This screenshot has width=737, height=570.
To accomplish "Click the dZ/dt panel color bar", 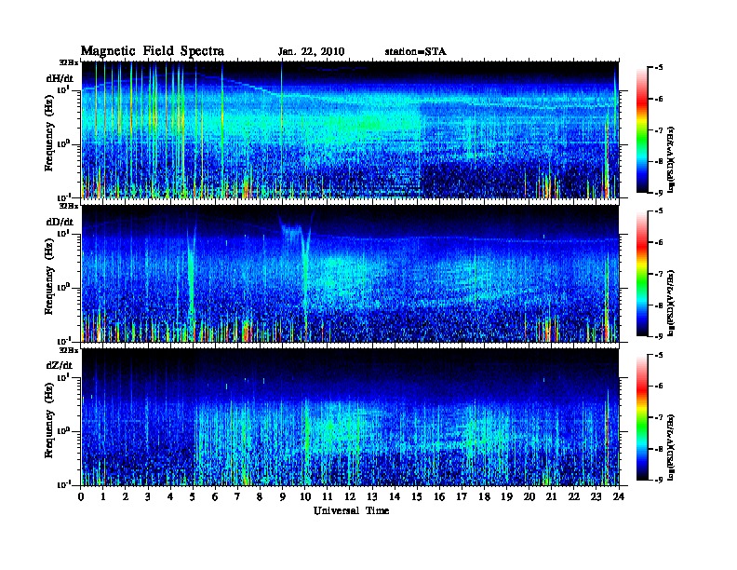I will tap(642, 417).
